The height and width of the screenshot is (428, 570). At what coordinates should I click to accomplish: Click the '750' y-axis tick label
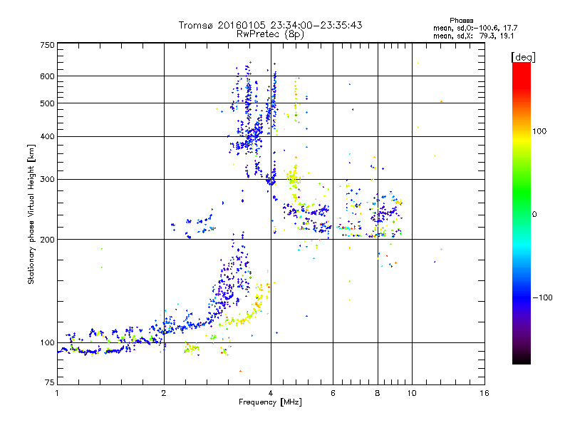[x=47, y=45]
